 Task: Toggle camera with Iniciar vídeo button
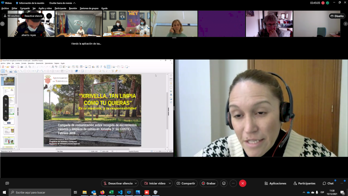(x=155, y=183)
